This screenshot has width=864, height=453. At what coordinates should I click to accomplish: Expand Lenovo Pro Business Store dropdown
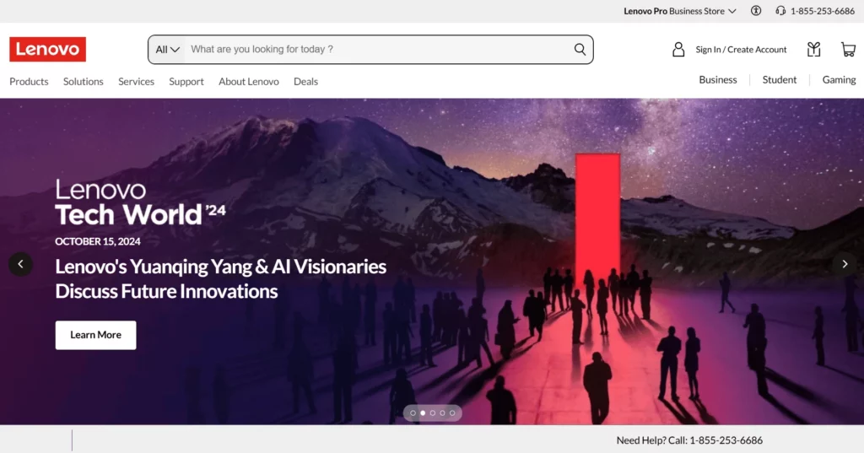[679, 11]
